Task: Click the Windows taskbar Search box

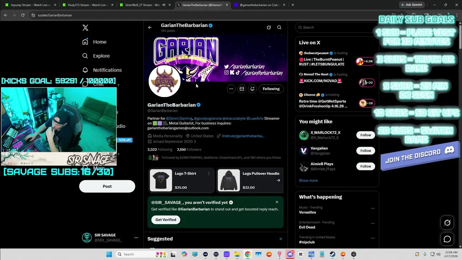Action: [x=142, y=254]
